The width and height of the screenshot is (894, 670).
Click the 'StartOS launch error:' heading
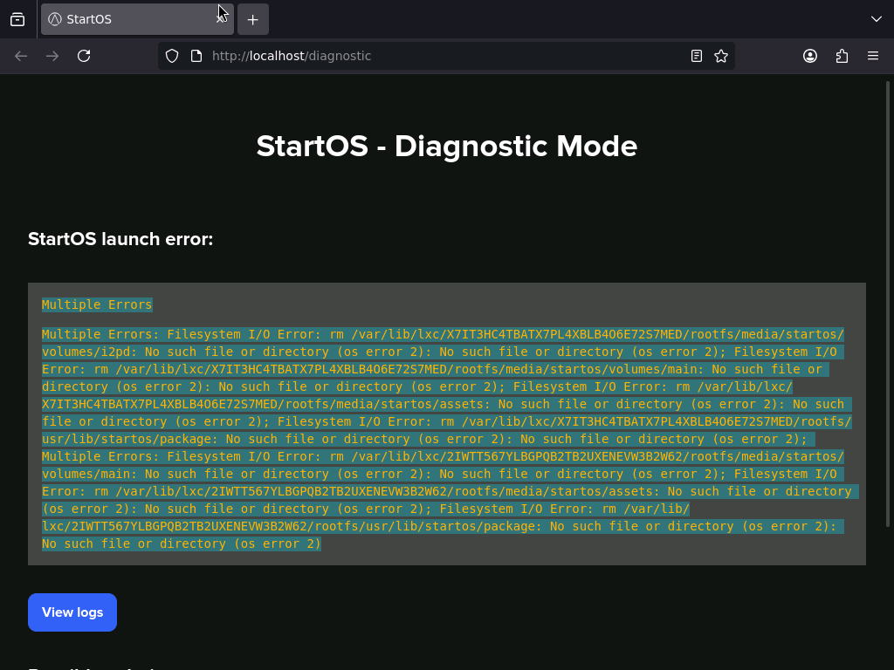pos(120,239)
